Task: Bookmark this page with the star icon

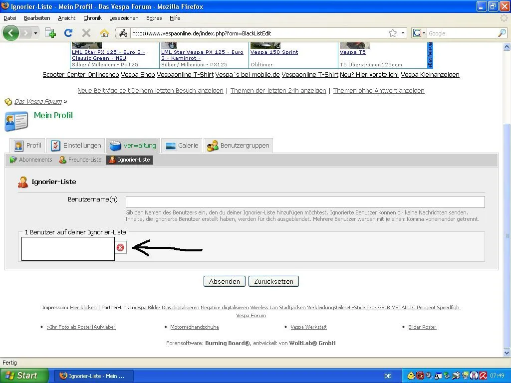Action: click(393, 33)
